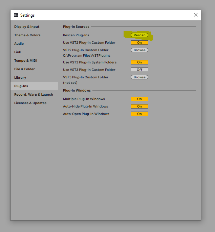The height and width of the screenshot is (232, 215).
Task: Enable Use VST3 Plug-In Custom Folder
Action: (x=139, y=70)
